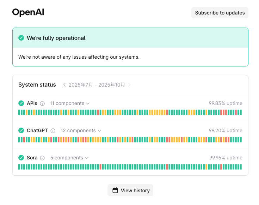Viewport: 259px width, 205px height.
Task: Click the info icon beside ChatGPT
Action: pos(53,131)
